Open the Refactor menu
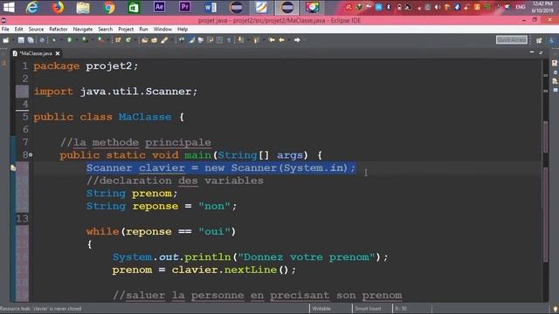The height and width of the screenshot is (314, 559). [x=59, y=29]
